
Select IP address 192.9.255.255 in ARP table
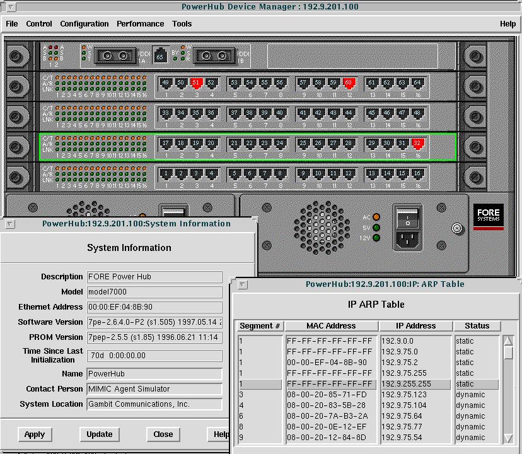coord(406,384)
